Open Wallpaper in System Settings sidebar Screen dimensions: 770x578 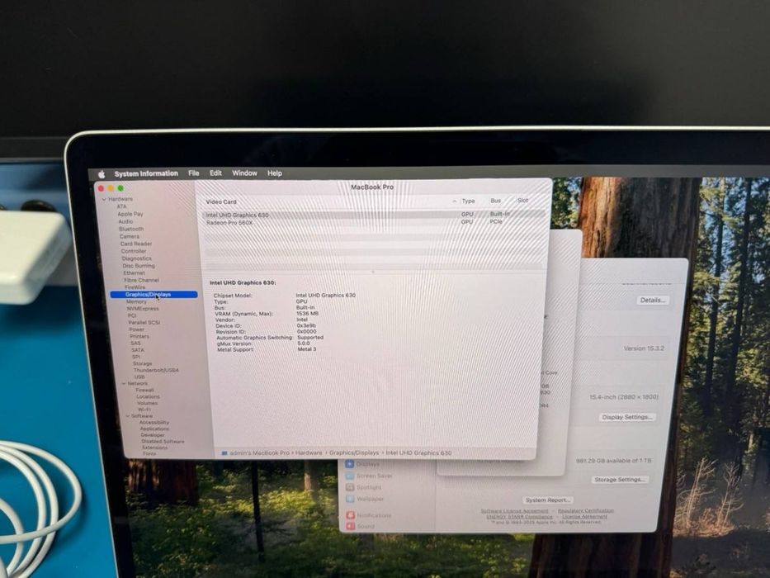coord(365,499)
